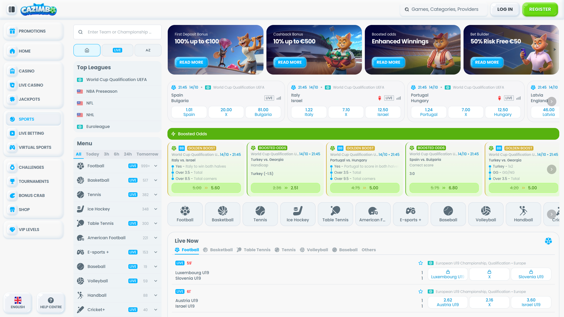Open the Help Centre question icon

click(x=51, y=300)
